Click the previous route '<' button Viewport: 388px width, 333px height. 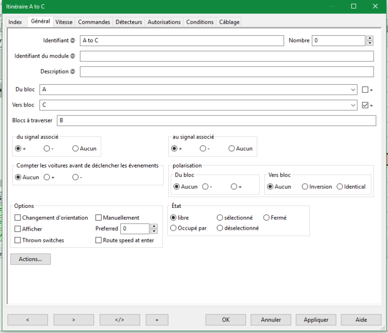pos(27,320)
